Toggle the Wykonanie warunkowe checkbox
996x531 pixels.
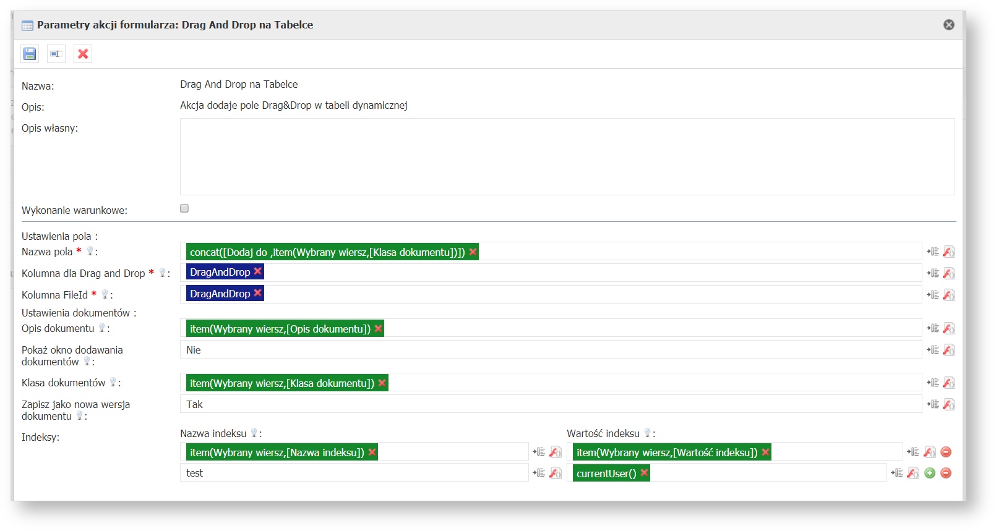(x=184, y=208)
